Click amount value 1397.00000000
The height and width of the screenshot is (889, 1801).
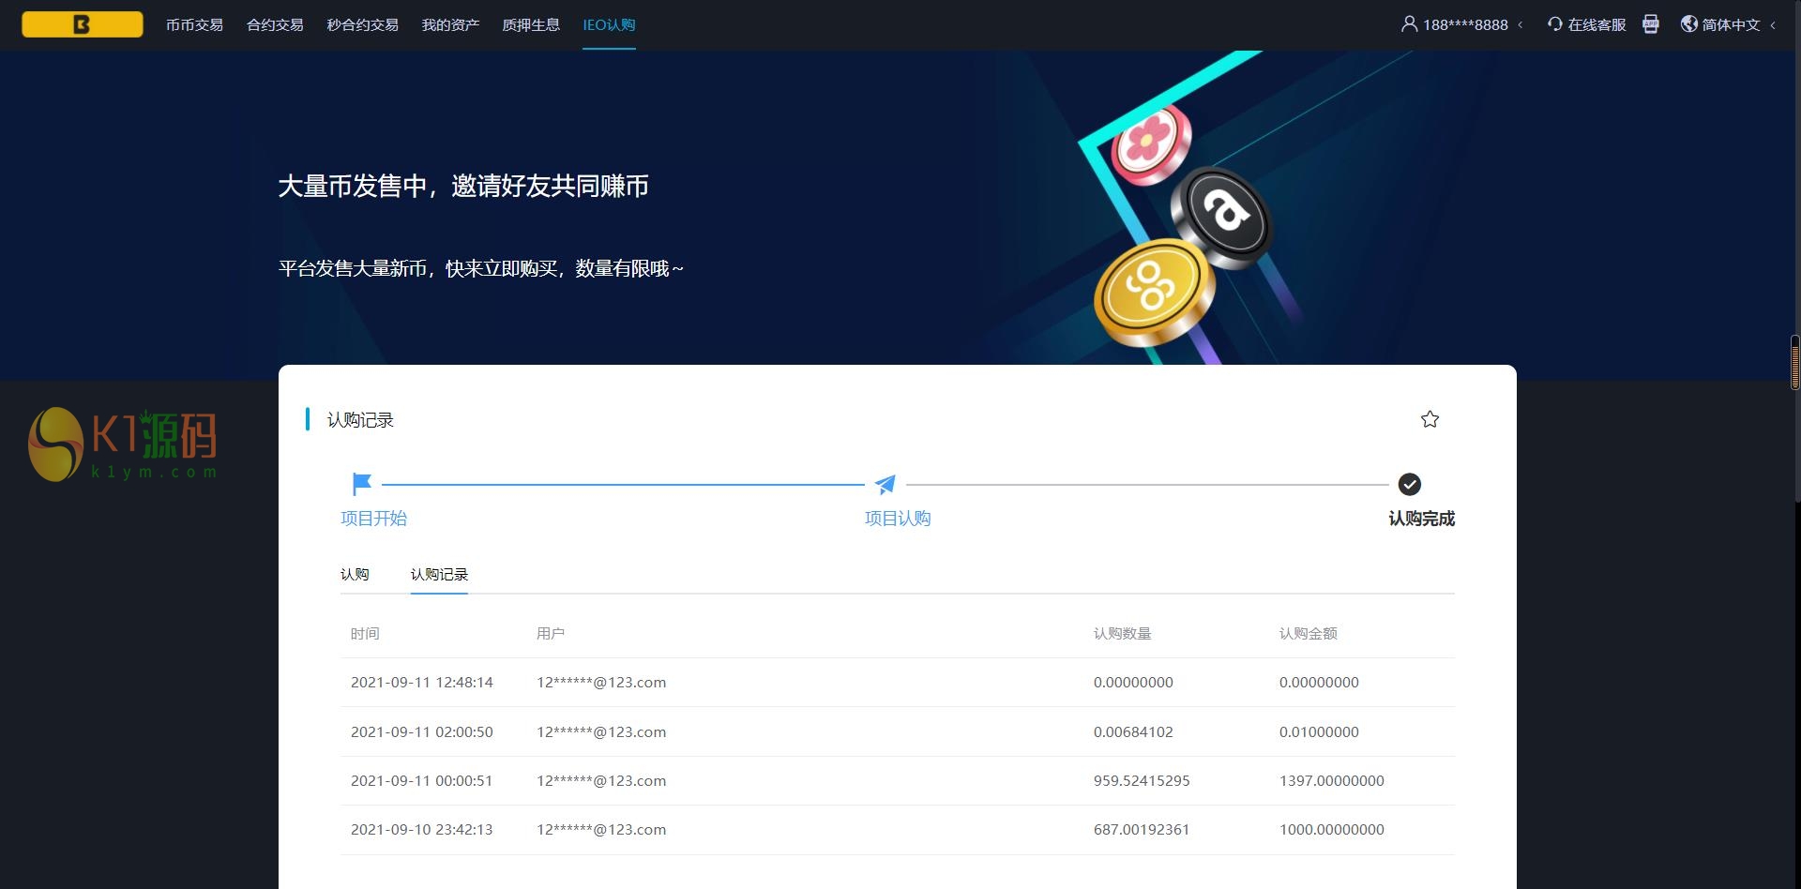coord(1332,781)
